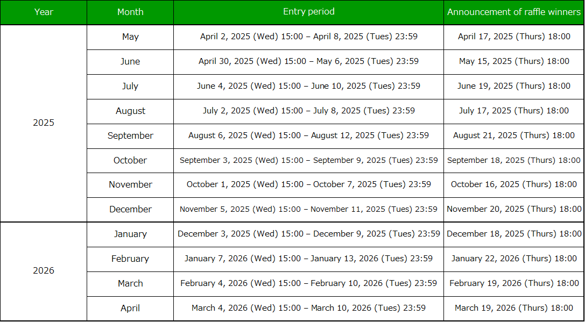This screenshot has width=585, height=322.
Task: Click the entry period starting April 2, 2025
Action: point(308,37)
